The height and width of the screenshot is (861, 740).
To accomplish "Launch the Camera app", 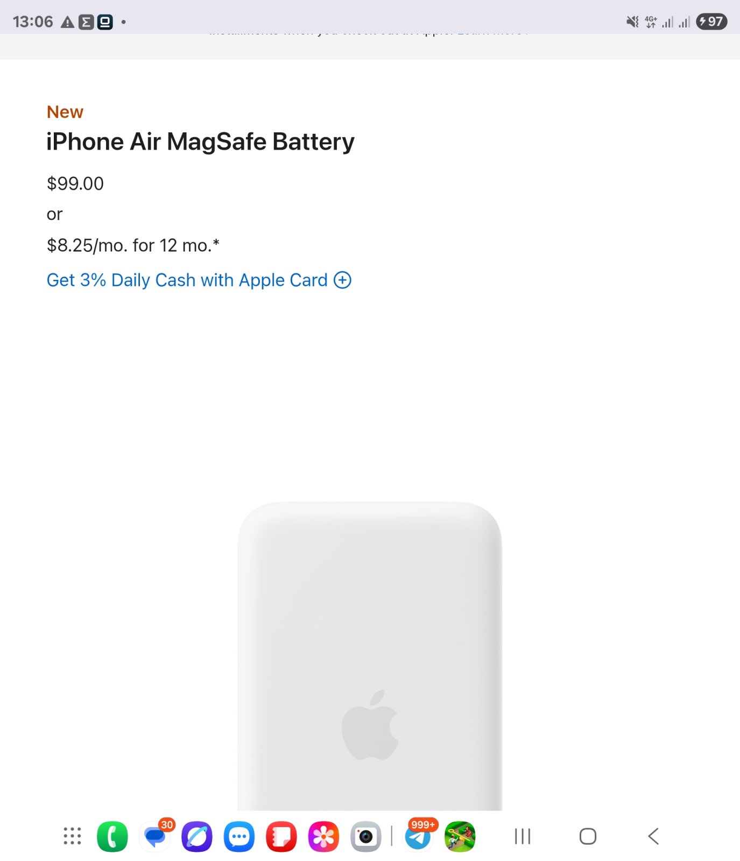I will [366, 837].
